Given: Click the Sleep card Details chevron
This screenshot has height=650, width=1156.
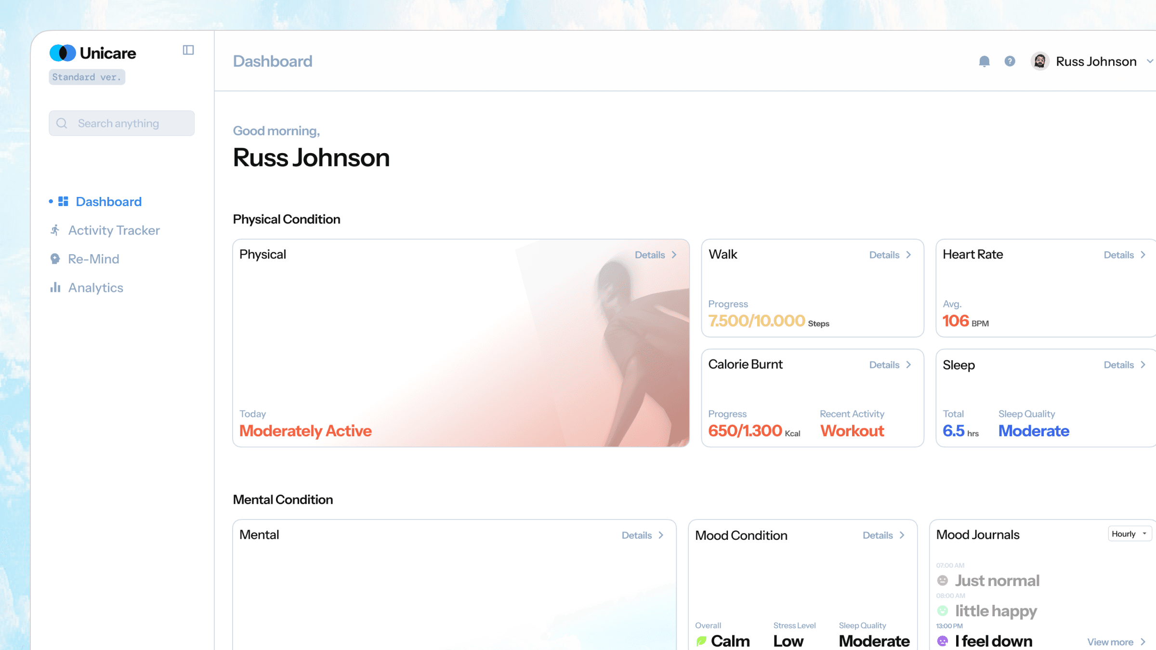Looking at the screenshot, I should (x=1143, y=365).
